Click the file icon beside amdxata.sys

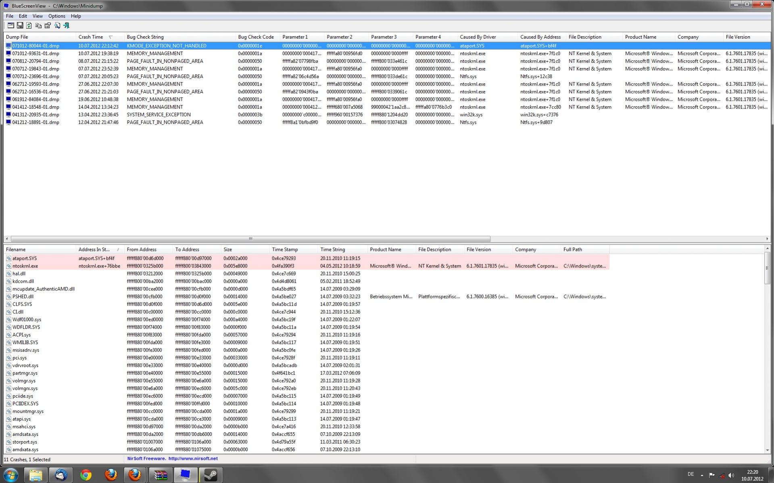pyautogui.click(x=8, y=450)
